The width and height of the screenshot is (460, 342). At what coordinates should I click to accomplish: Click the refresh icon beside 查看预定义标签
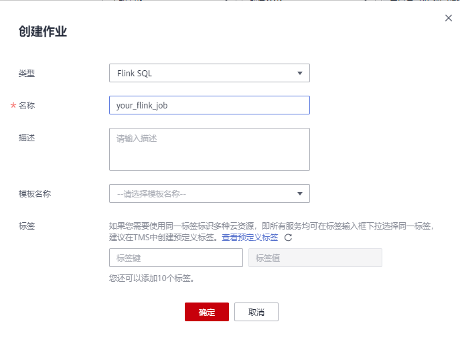tap(289, 238)
